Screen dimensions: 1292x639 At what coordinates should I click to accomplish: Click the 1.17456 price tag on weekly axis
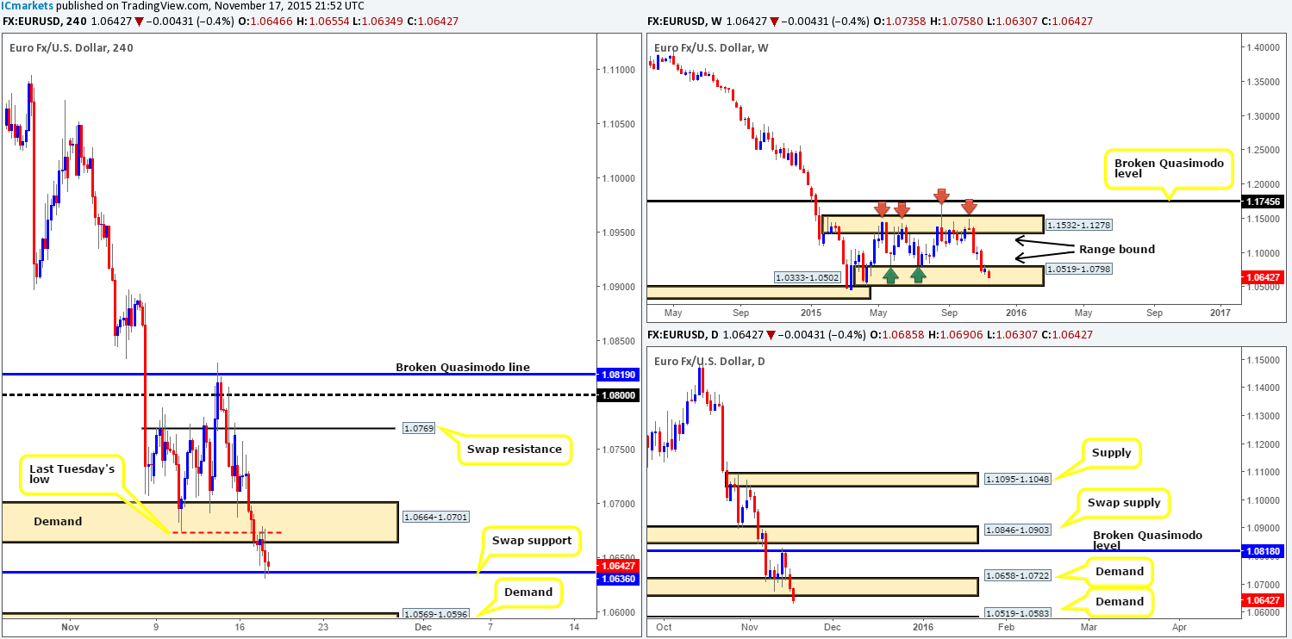click(x=1263, y=202)
